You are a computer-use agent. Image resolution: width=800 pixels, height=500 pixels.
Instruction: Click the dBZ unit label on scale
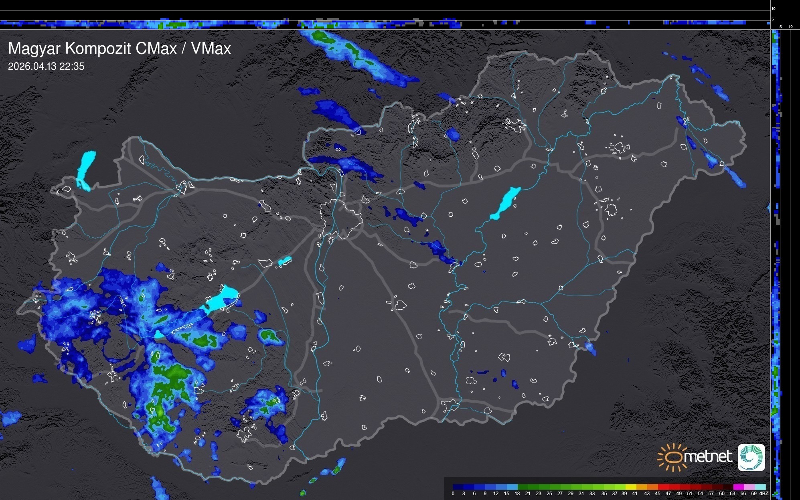[x=764, y=494]
